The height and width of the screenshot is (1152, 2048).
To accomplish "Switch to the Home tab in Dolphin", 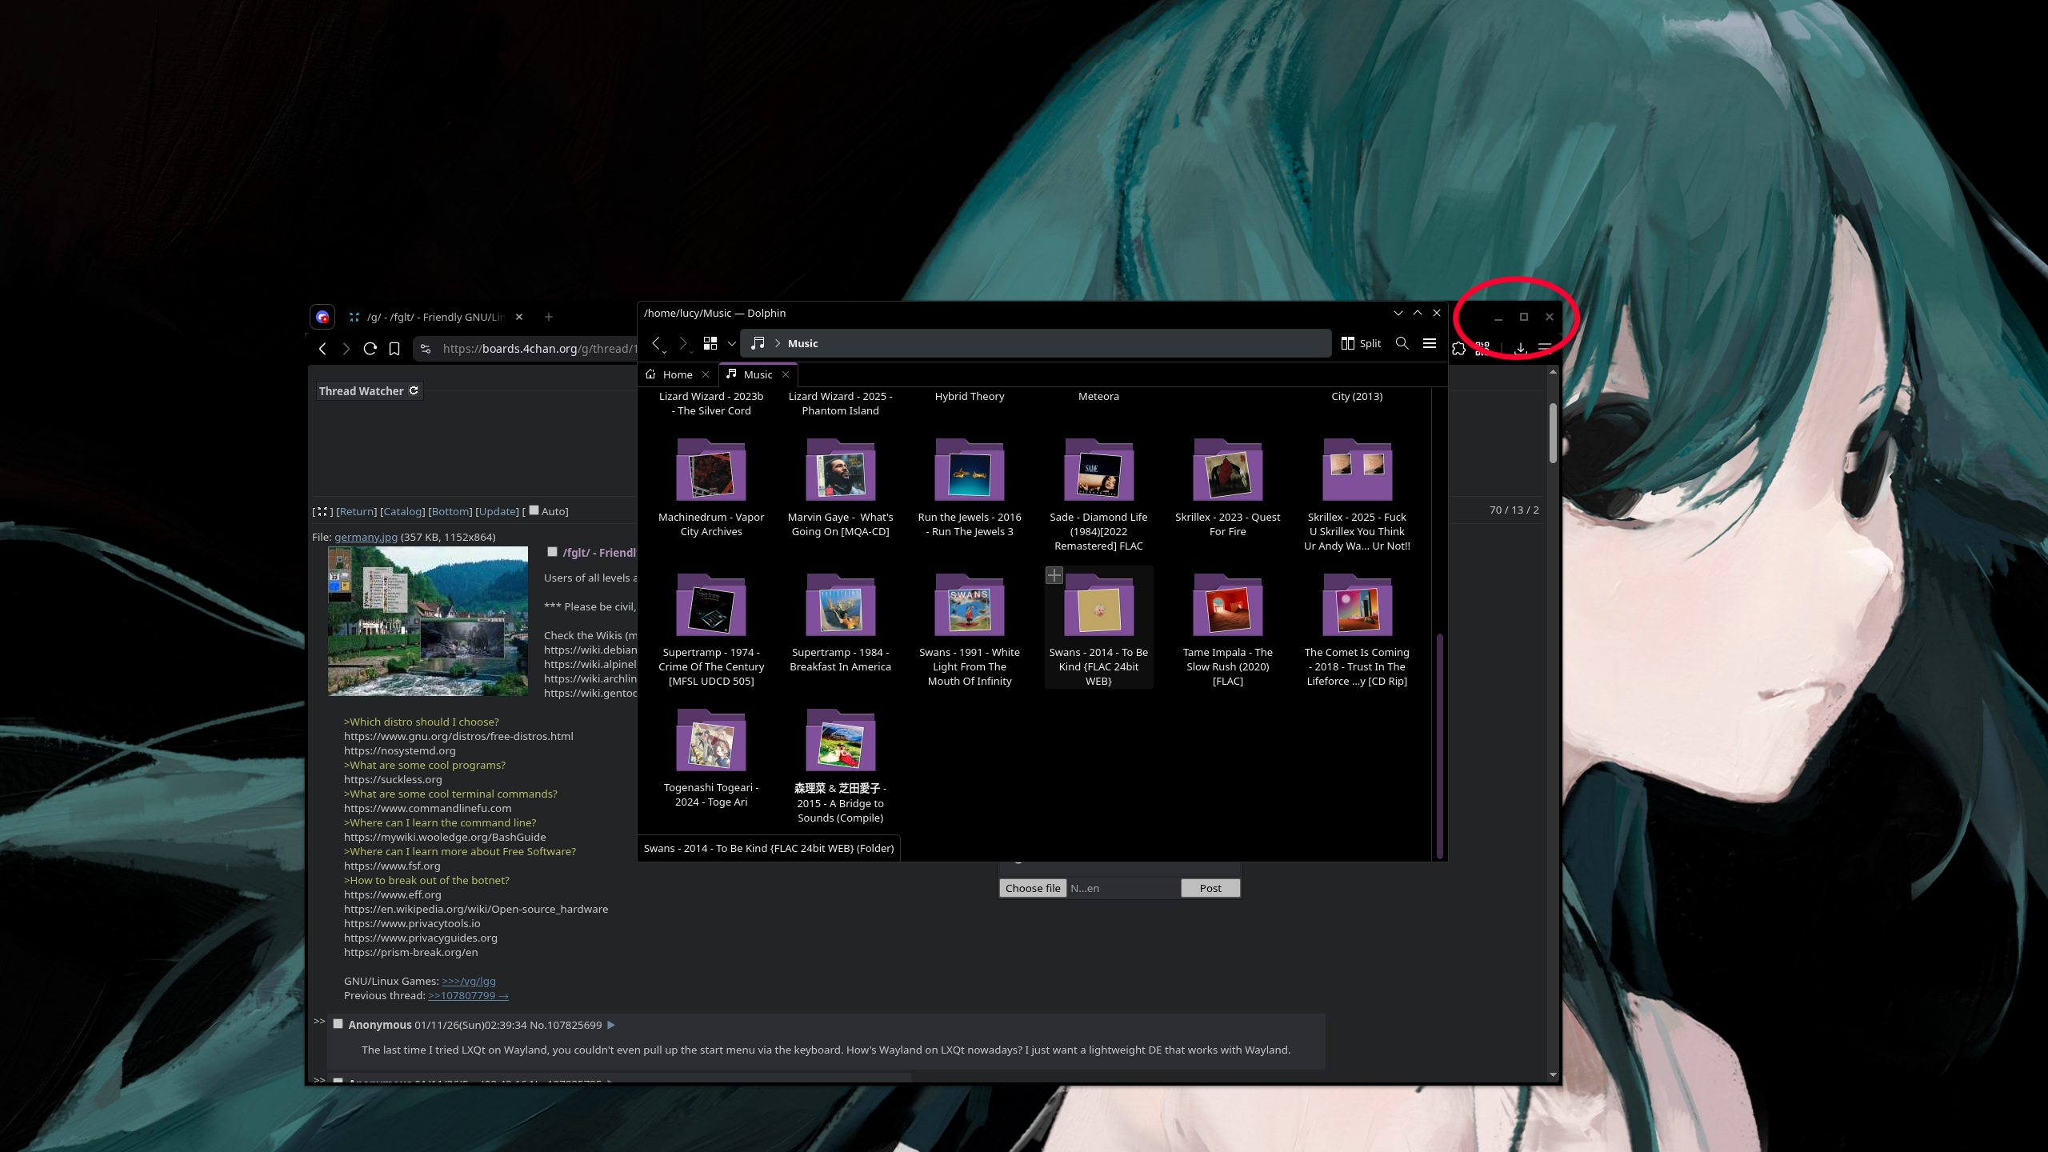I will coord(677,374).
